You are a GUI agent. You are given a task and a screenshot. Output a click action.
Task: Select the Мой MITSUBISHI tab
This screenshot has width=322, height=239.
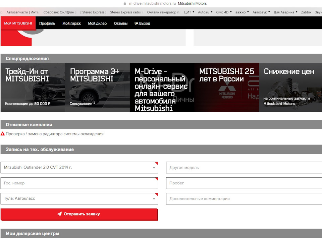point(18,23)
